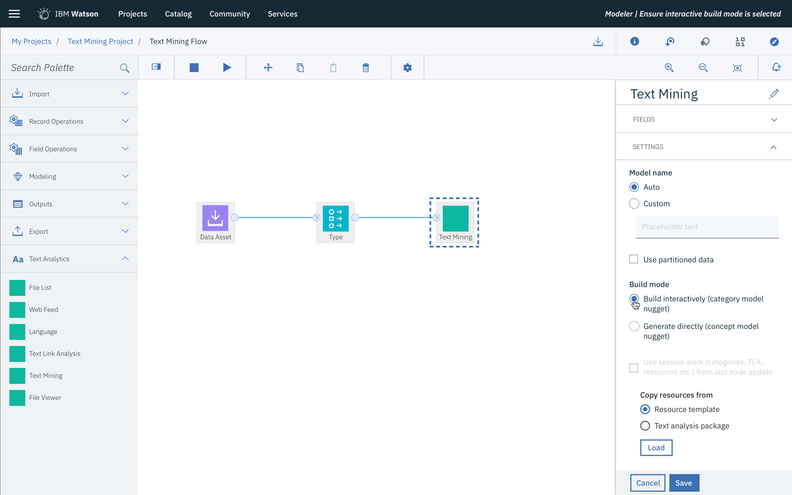792x495 pixels.
Task: Click the search magnifier in the palette
Action: click(x=125, y=68)
